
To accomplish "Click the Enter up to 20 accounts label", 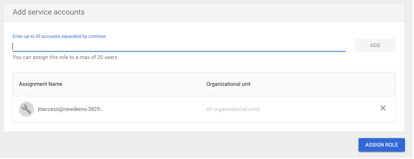I will coord(59,37).
